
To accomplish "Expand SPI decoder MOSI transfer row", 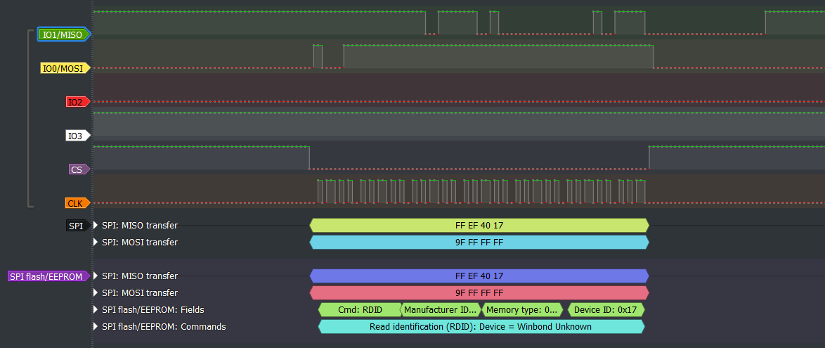I will [96, 242].
